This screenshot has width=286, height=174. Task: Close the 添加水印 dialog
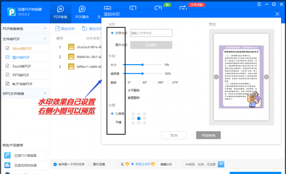[277, 14]
